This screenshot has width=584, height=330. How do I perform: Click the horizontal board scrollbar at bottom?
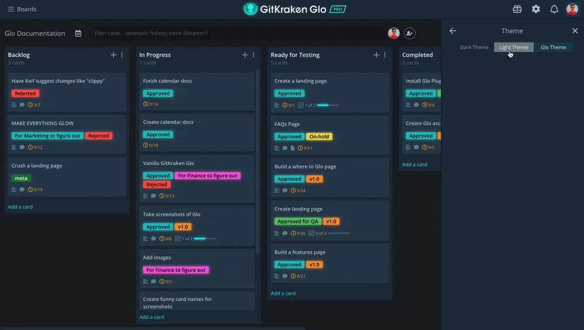click(152, 328)
